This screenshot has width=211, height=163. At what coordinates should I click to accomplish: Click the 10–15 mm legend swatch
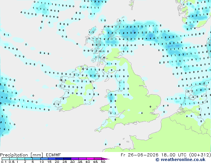[x=44, y=159]
